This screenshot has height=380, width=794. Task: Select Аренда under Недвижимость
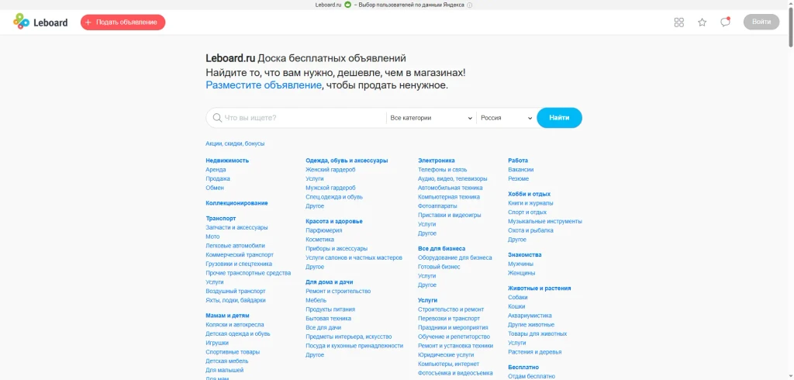(216, 170)
